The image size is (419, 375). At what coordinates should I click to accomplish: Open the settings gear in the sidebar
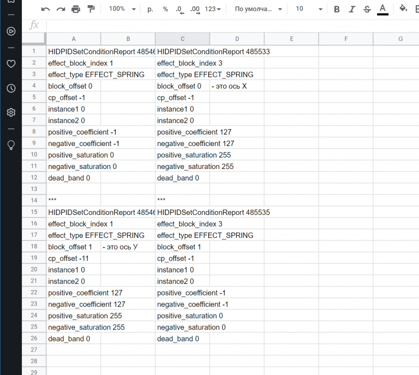tap(11, 112)
